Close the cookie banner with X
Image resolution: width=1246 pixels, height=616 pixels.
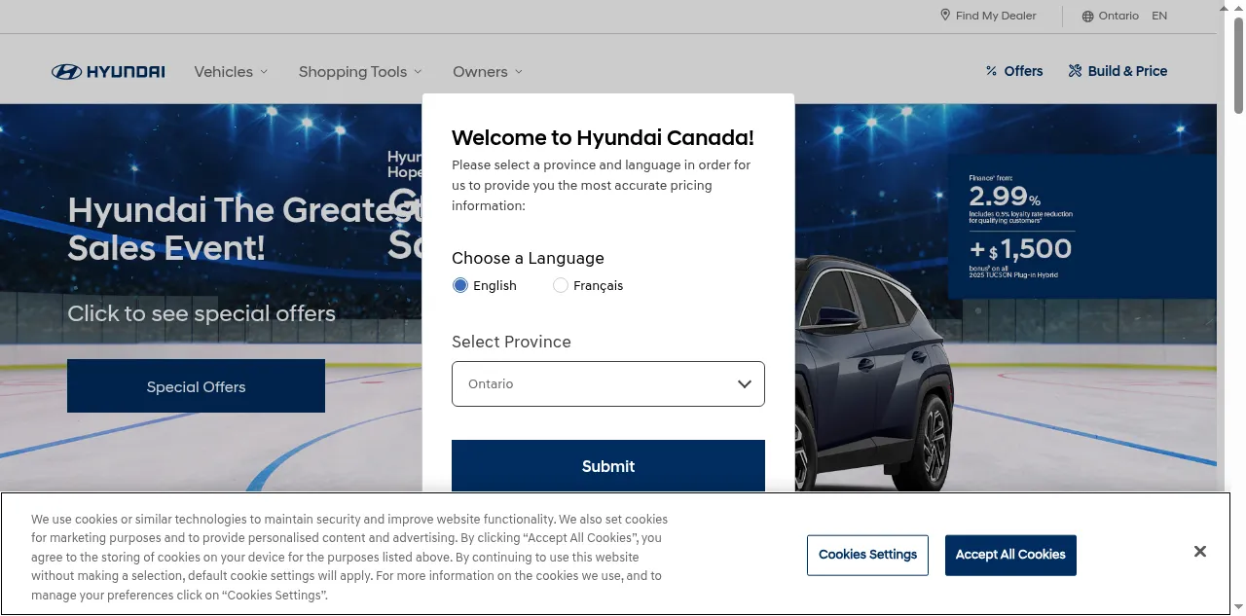(x=1200, y=552)
